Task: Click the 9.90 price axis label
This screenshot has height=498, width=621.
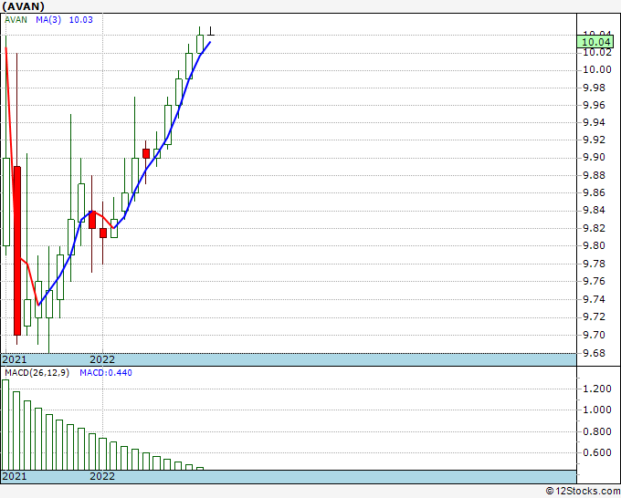Action: [595, 158]
